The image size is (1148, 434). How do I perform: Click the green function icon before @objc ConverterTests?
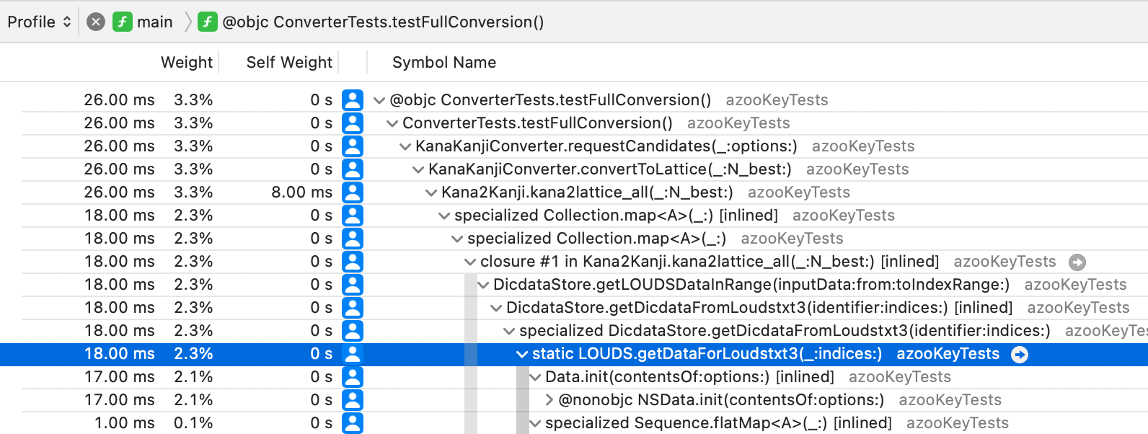208,22
